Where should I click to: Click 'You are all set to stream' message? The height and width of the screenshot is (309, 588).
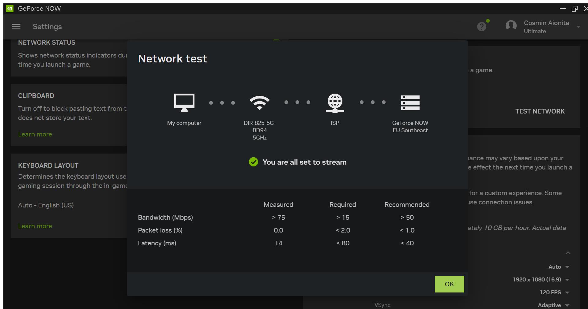(304, 162)
